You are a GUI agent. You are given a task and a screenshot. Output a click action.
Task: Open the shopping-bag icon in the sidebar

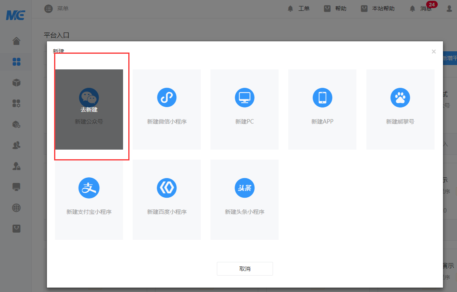tap(16, 228)
